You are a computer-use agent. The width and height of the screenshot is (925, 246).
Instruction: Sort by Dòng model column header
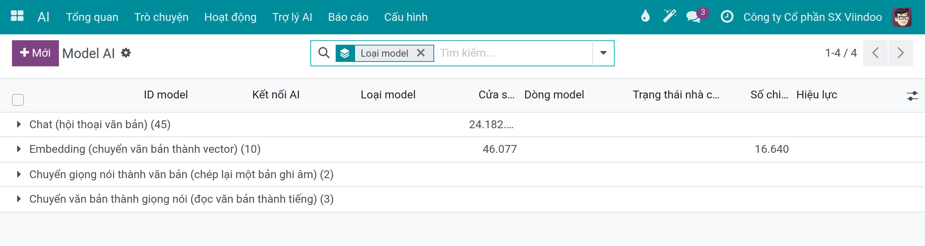click(x=554, y=95)
